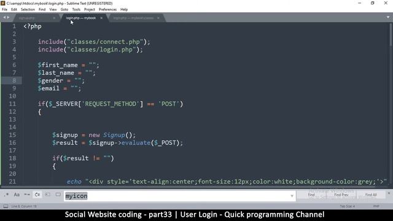Image resolution: width=393 pixels, height=221 pixels.
Task: Open the find history dropdown arrow
Action: (x=292, y=196)
